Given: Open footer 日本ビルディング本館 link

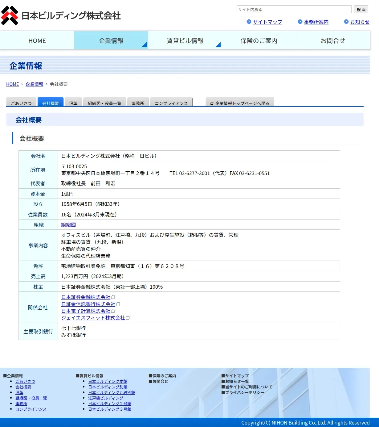Looking at the screenshot, I should pos(108,381).
